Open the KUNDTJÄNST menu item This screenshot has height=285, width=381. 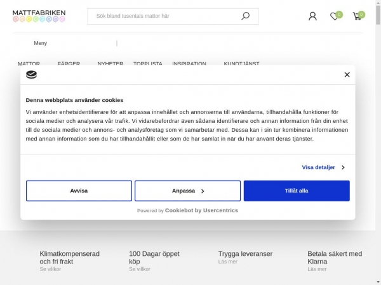pos(241,63)
